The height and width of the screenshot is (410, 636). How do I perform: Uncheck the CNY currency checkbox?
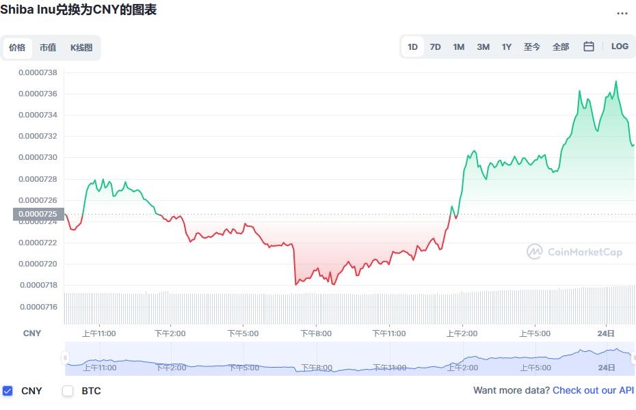(x=8, y=391)
